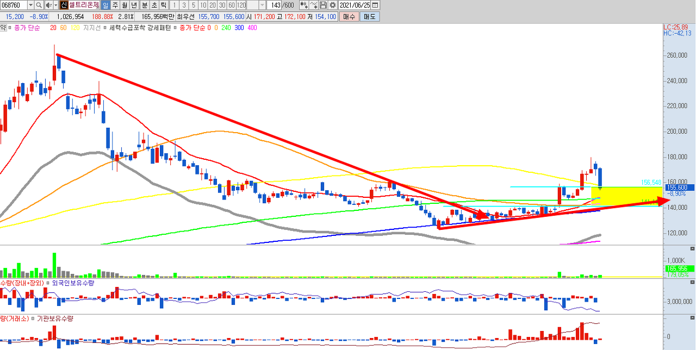Select the 30 interval button
This screenshot has width=696, height=350.
pos(221,5)
